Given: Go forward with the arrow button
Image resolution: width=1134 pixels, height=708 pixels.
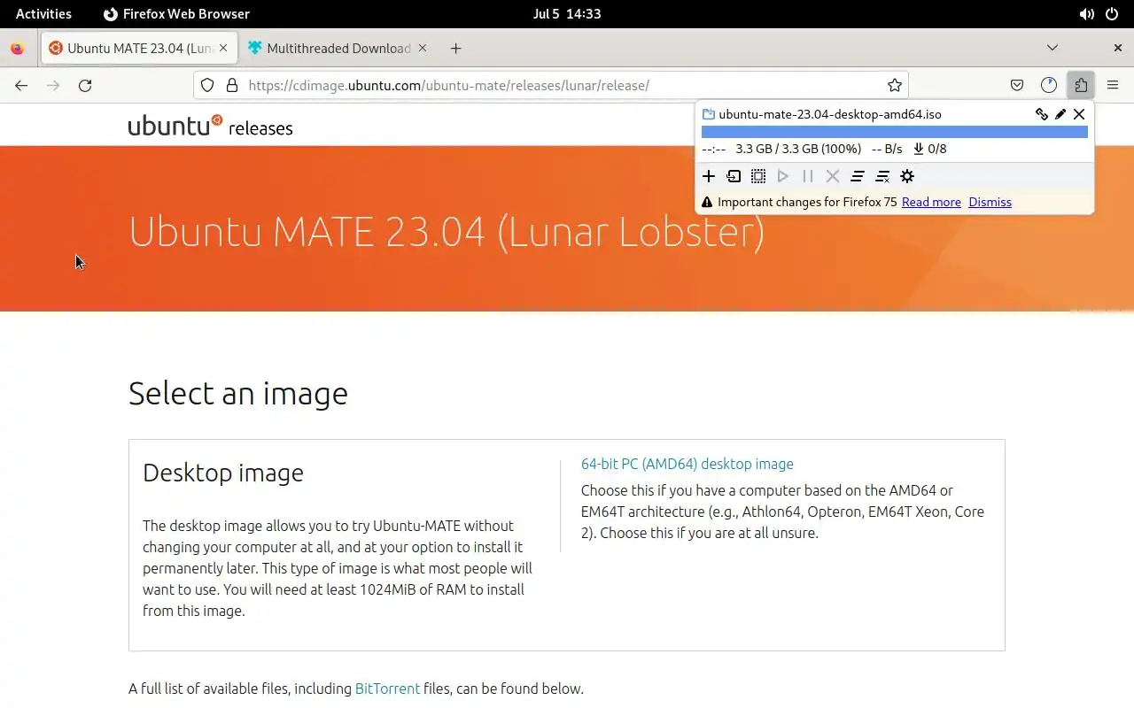Looking at the screenshot, I should (53, 86).
